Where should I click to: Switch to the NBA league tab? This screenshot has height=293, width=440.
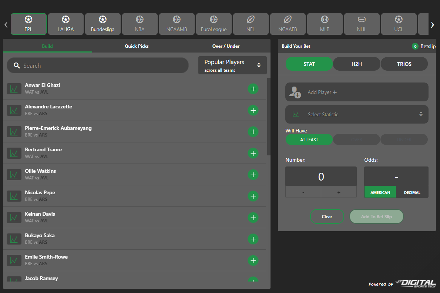click(x=140, y=24)
